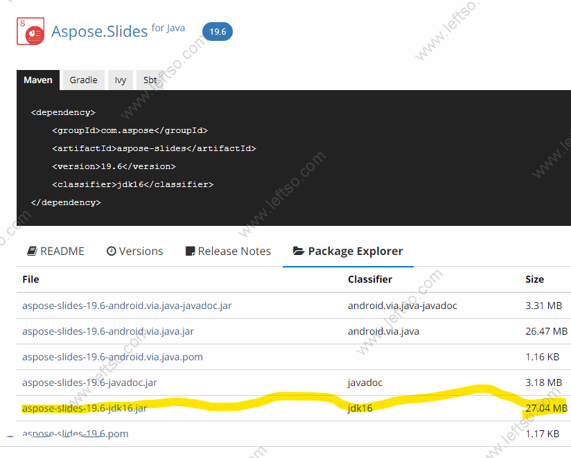Click the Package Explorer folder icon
This screenshot has height=458, width=571.
click(299, 252)
